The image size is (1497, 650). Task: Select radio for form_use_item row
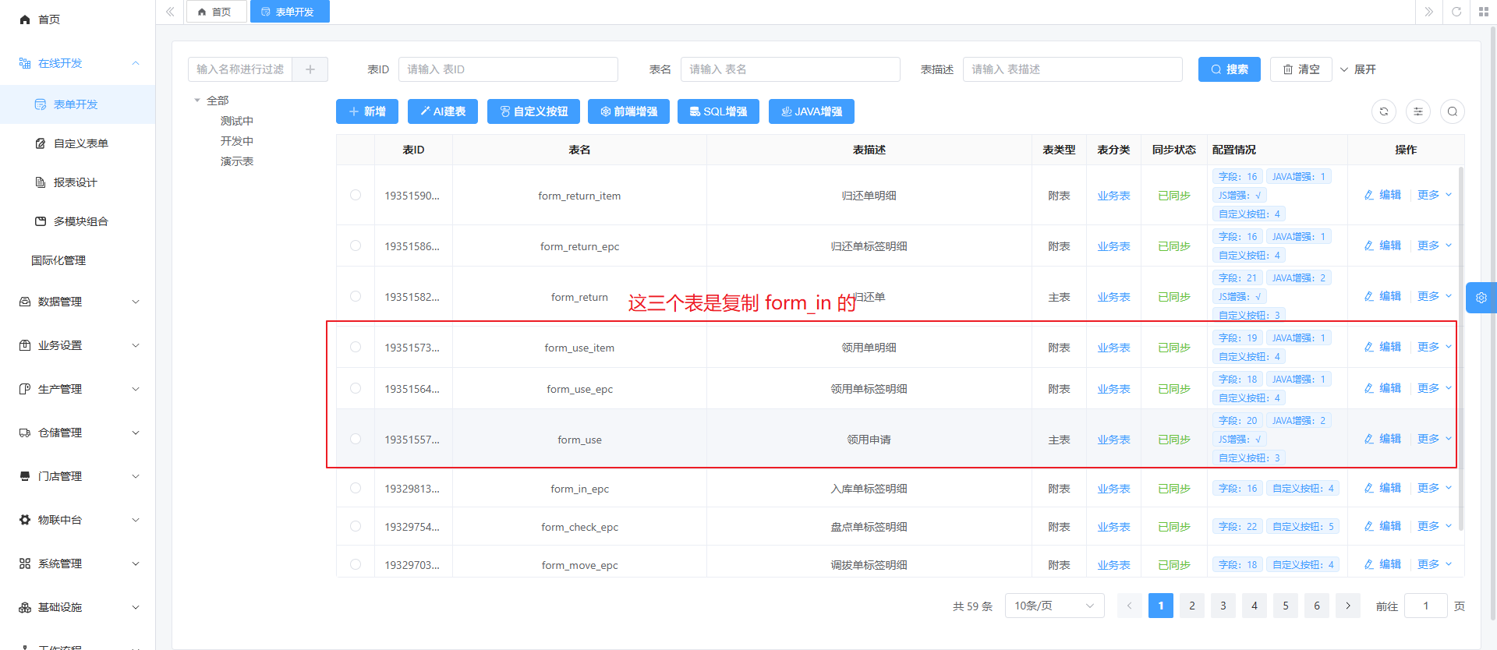coord(356,347)
